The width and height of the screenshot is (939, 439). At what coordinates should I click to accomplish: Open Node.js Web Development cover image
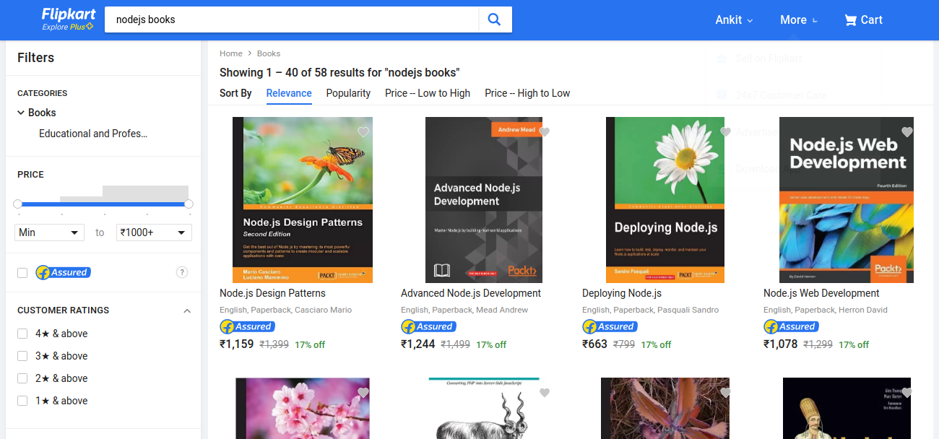tap(847, 200)
